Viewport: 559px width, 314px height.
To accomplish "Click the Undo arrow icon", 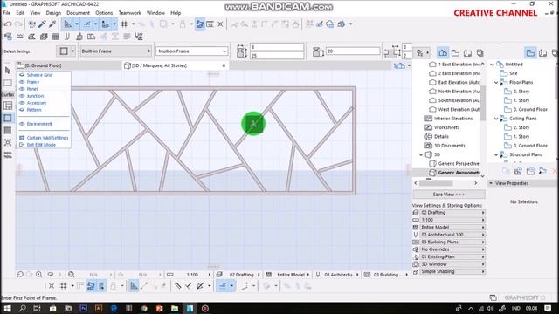I will click(8, 24).
